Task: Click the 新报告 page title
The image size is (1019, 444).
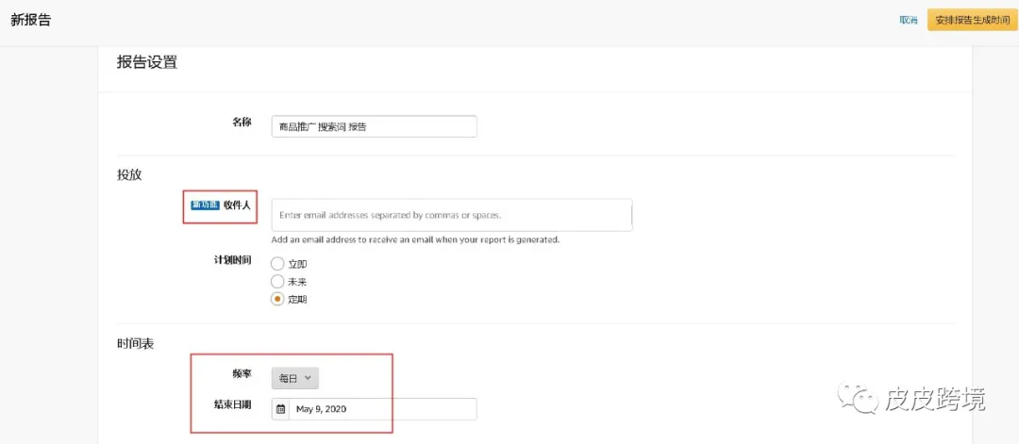Action: pyautogui.click(x=31, y=20)
